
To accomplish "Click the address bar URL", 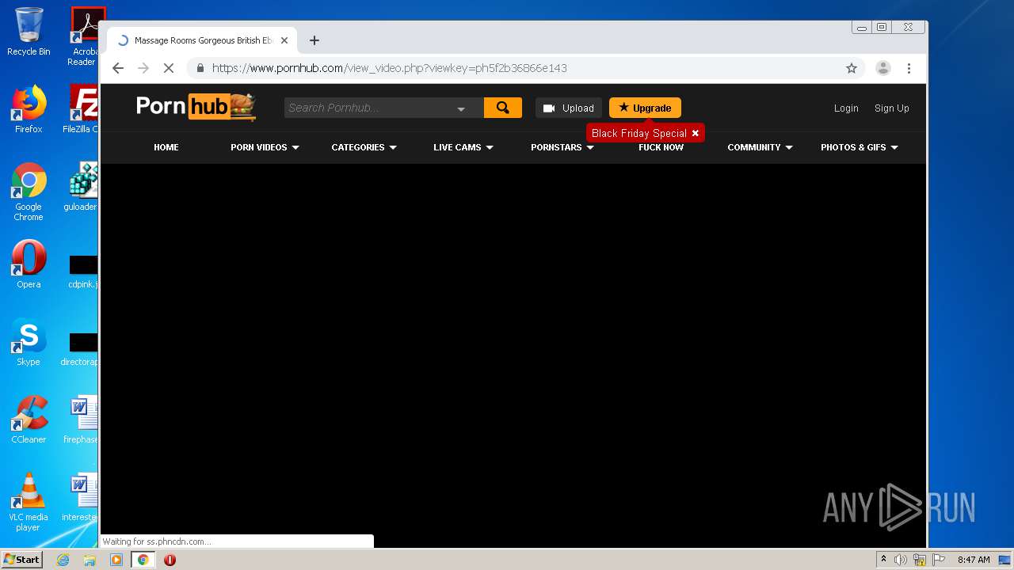I will [390, 68].
